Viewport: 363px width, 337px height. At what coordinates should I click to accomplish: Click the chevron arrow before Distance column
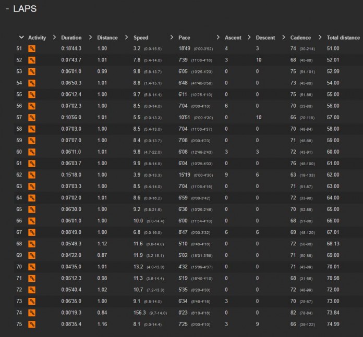pos(91,37)
